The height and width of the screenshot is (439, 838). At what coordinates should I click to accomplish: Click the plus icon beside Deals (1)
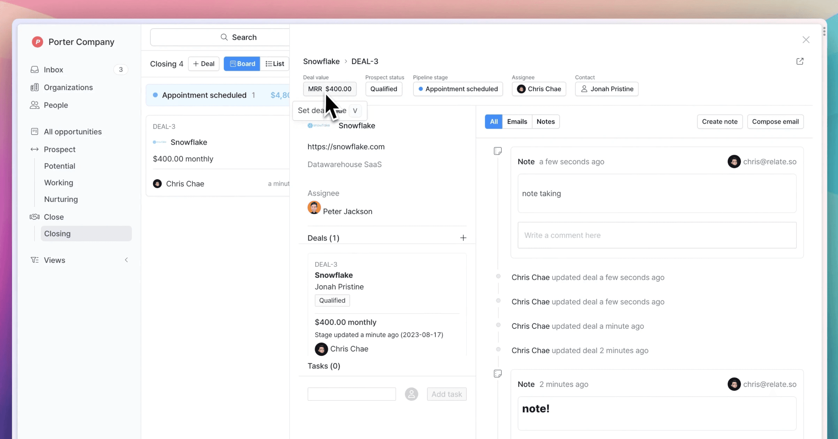pos(463,238)
